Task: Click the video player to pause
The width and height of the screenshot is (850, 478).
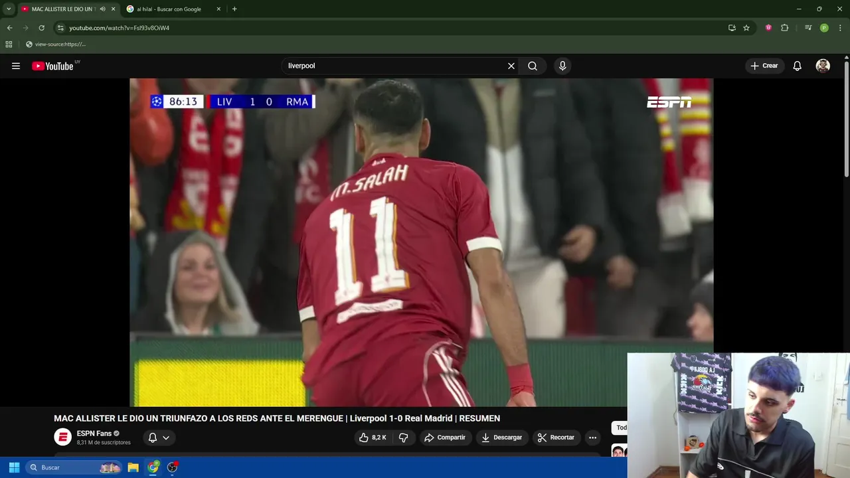Action: [x=421, y=242]
